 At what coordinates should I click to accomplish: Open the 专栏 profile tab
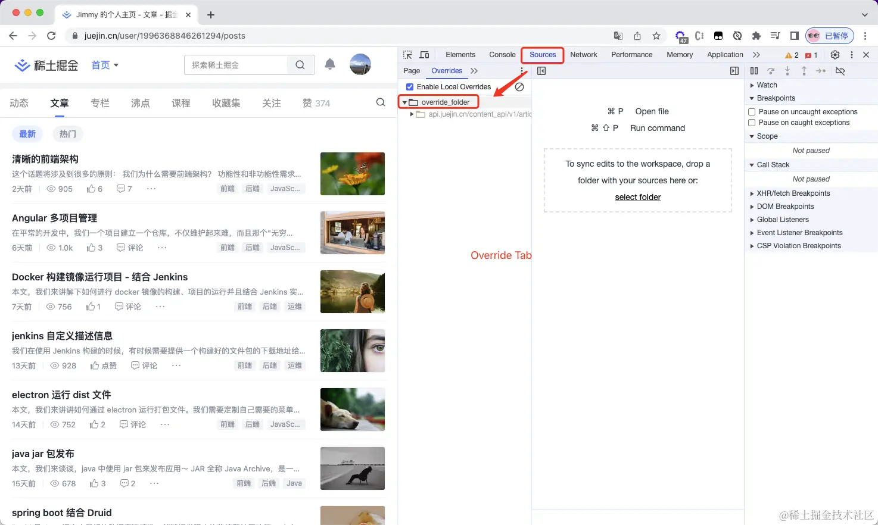pos(100,103)
